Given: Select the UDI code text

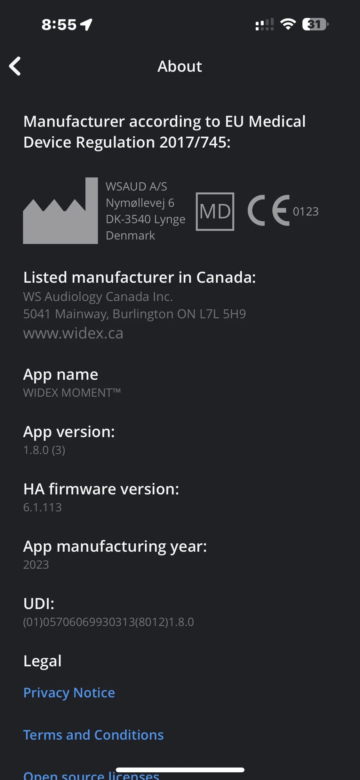Looking at the screenshot, I should click(108, 622).
